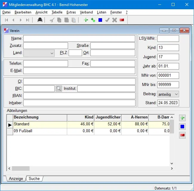Click the double green plus toolbar icon
The image size is (194, 191).
click(x=93, y=20)
